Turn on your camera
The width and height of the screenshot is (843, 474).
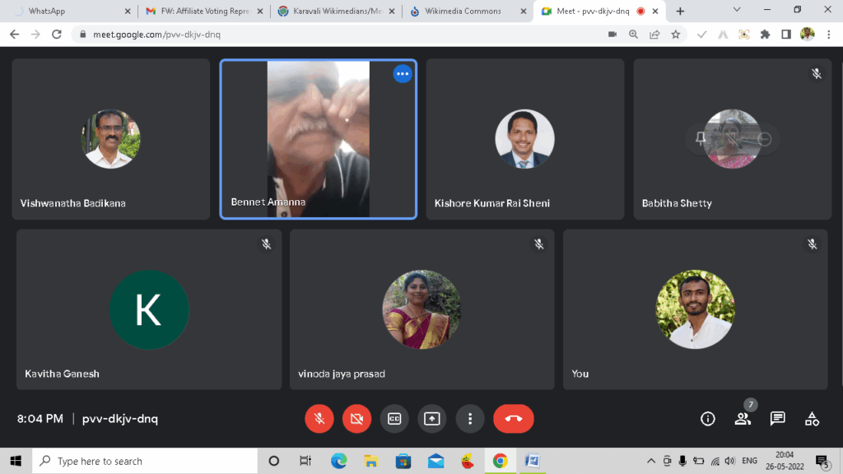tap(356, 419)
